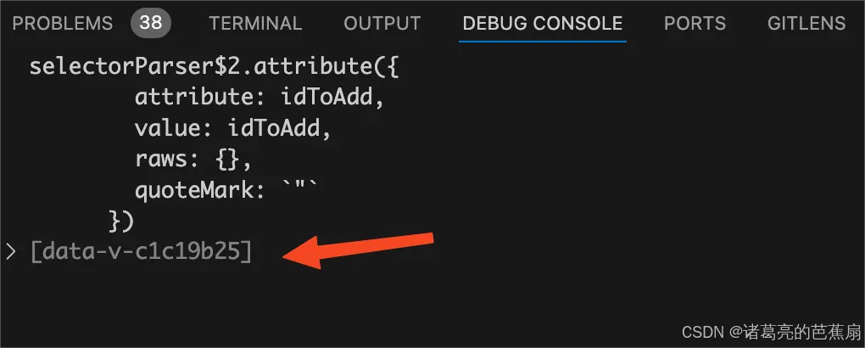Click the closing '})' line
865x348 pixels.
121,221
